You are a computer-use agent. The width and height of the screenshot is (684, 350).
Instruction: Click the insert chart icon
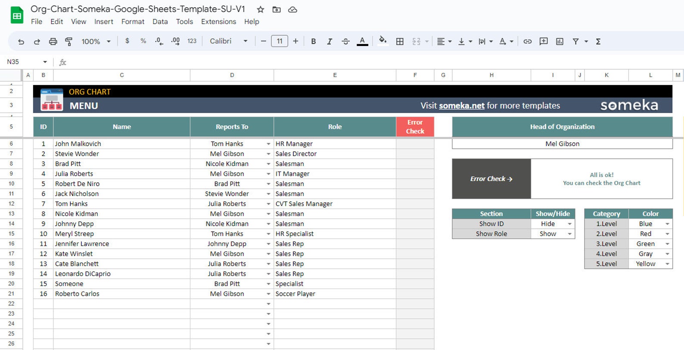pos(560,41)
